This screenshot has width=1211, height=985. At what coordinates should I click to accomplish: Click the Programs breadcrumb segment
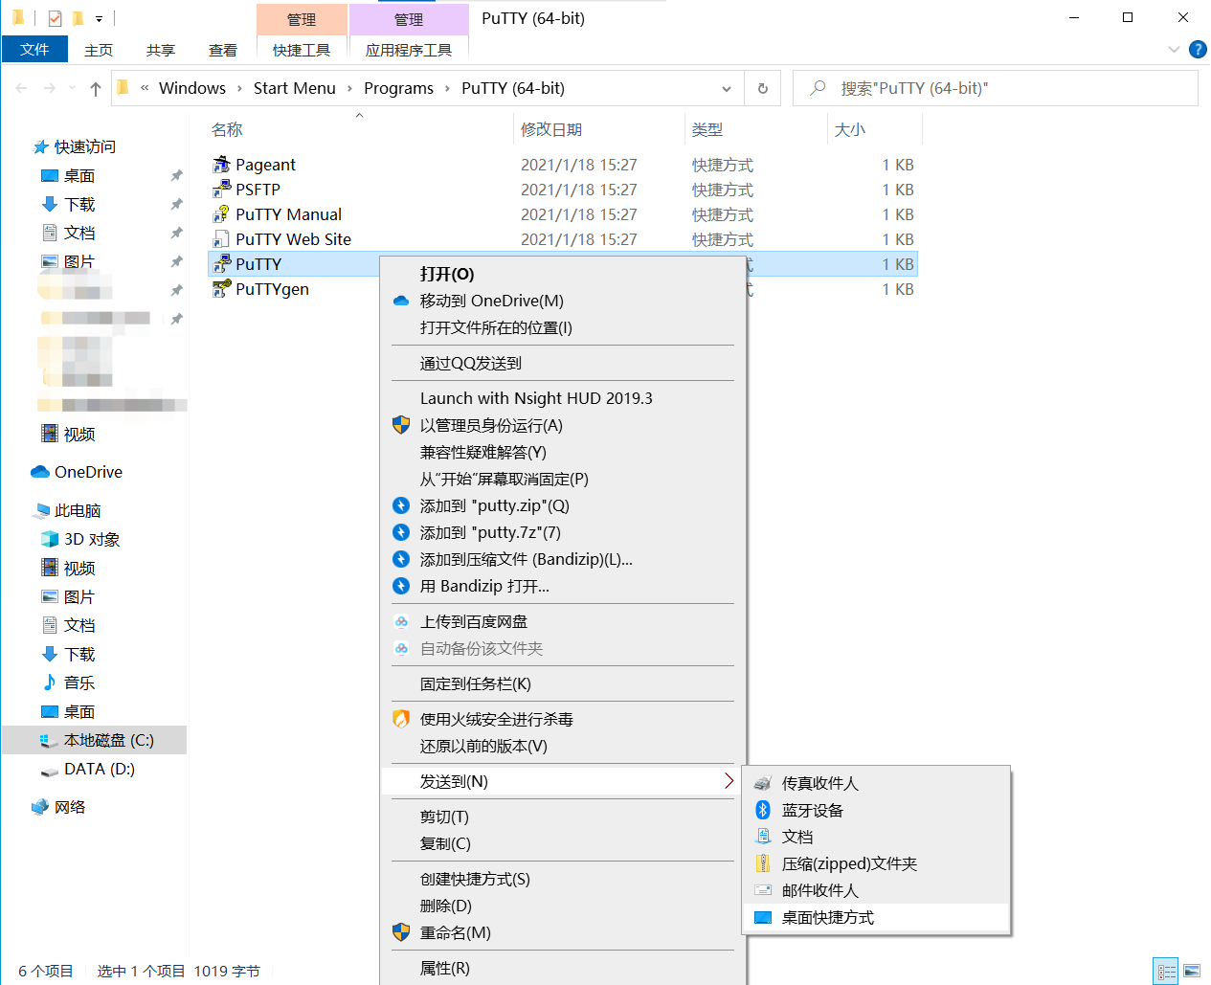[398, 88]
